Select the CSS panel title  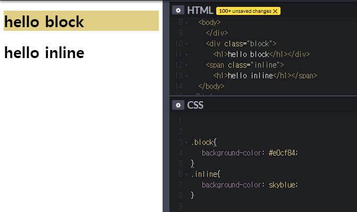point(195,105)
